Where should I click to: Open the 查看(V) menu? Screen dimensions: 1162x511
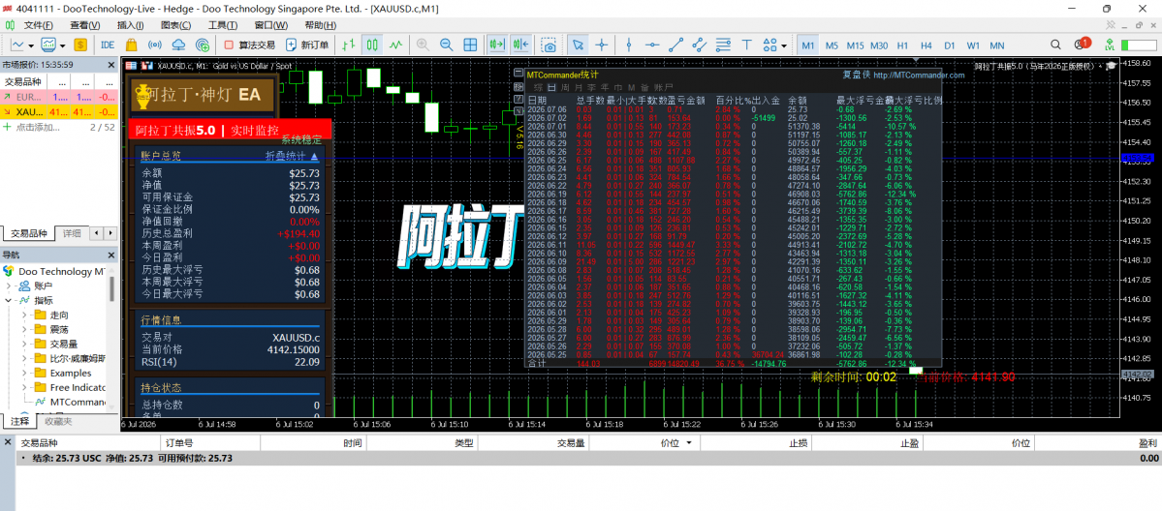click(x=83, y=25)
